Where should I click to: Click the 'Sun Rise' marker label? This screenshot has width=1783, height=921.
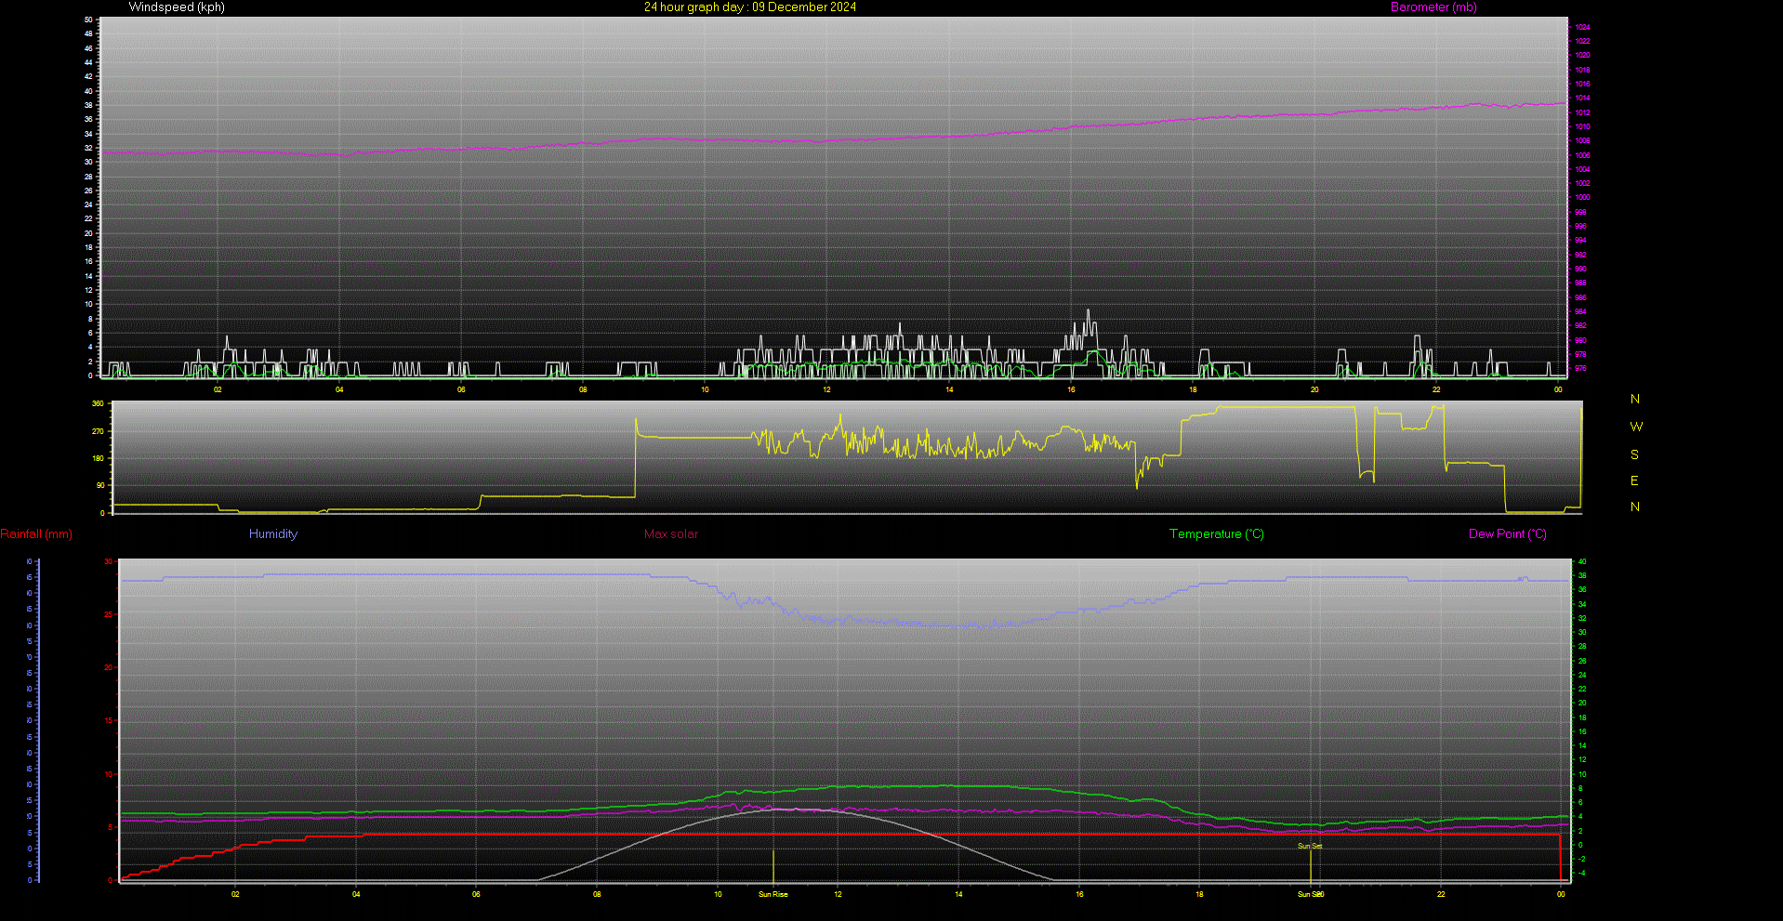click(773, 895)
